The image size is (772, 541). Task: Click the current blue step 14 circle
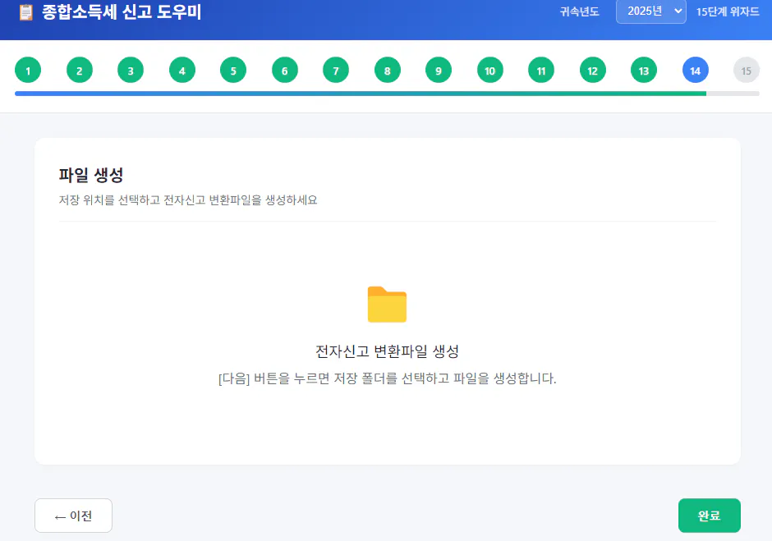(695, 71)
